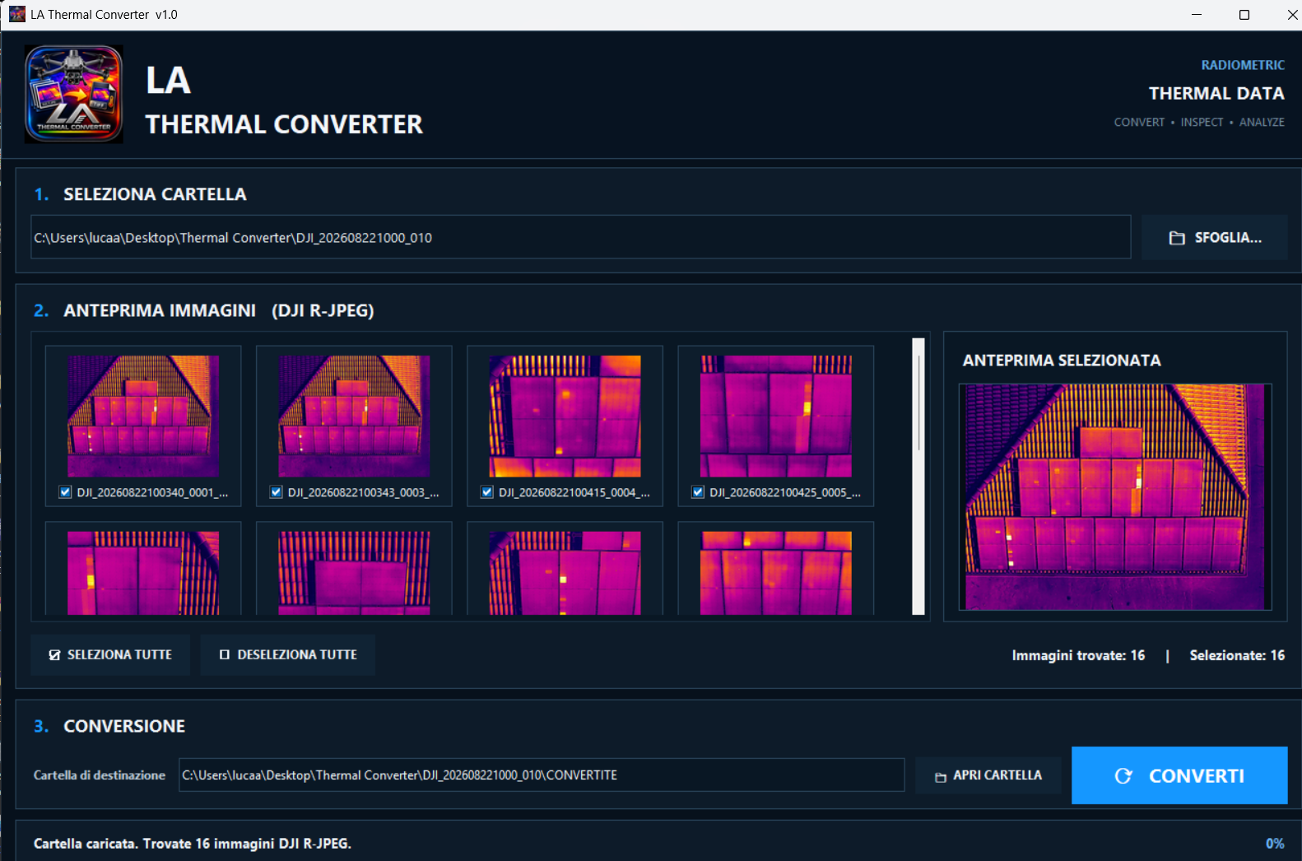1302x861 pixels.
Task: Click the empty-box icon on DESELEZIONA TUTTE
Action: [x=224, y=655]
